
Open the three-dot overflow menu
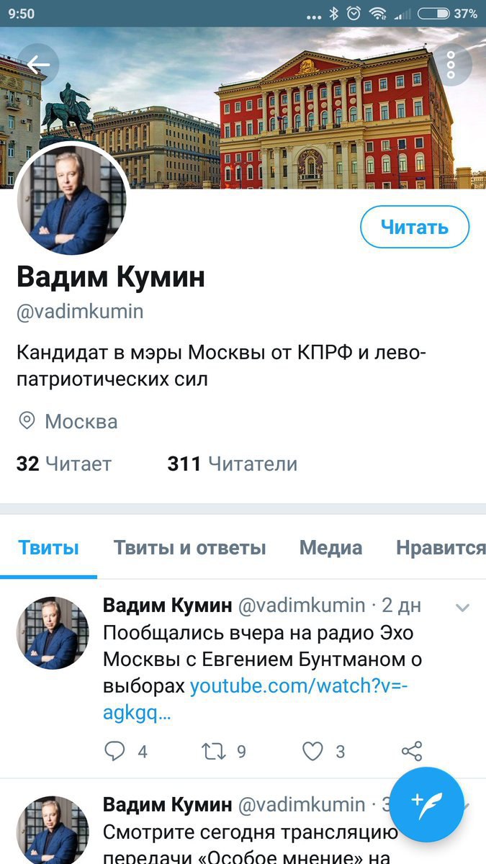point(451,65)
